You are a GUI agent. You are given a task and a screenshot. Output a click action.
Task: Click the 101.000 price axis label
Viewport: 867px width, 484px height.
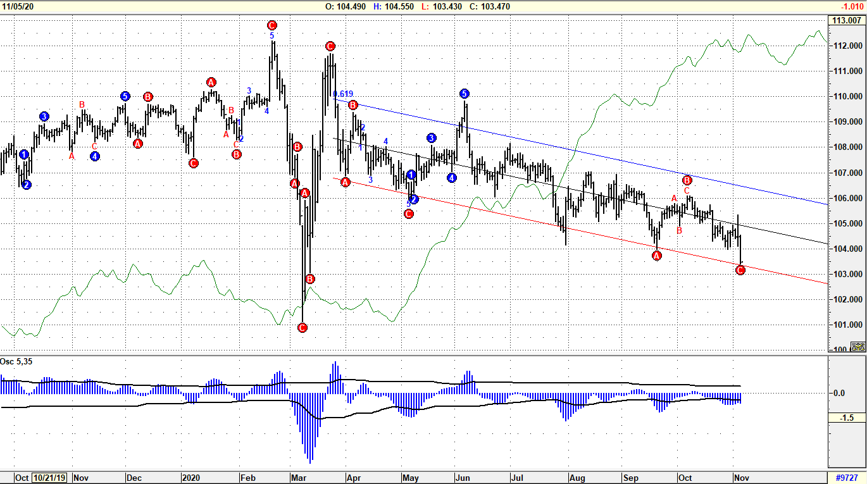(848, 325)
